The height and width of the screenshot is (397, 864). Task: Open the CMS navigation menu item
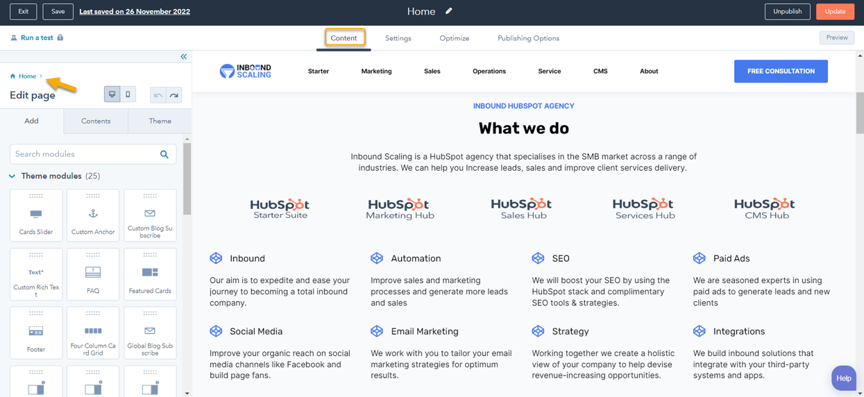pyautogui.click(x=600, y=71)
